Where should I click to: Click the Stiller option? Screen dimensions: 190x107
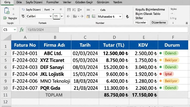(139, 18)
